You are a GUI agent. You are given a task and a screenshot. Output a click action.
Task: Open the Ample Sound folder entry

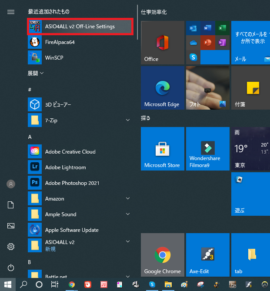tap(80, 214)
